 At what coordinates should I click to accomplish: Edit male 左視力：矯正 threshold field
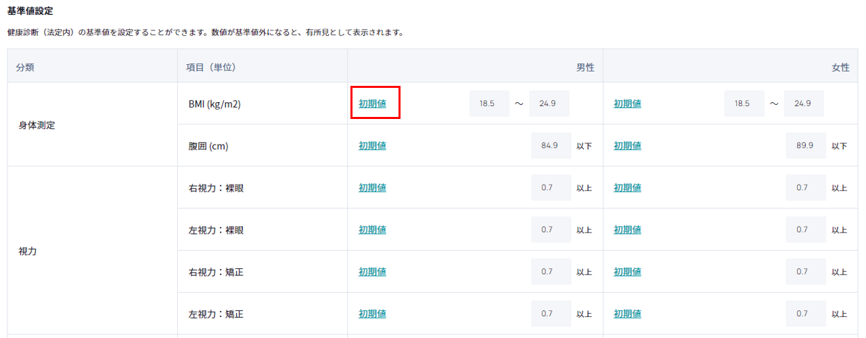click(x=551, y=314)
